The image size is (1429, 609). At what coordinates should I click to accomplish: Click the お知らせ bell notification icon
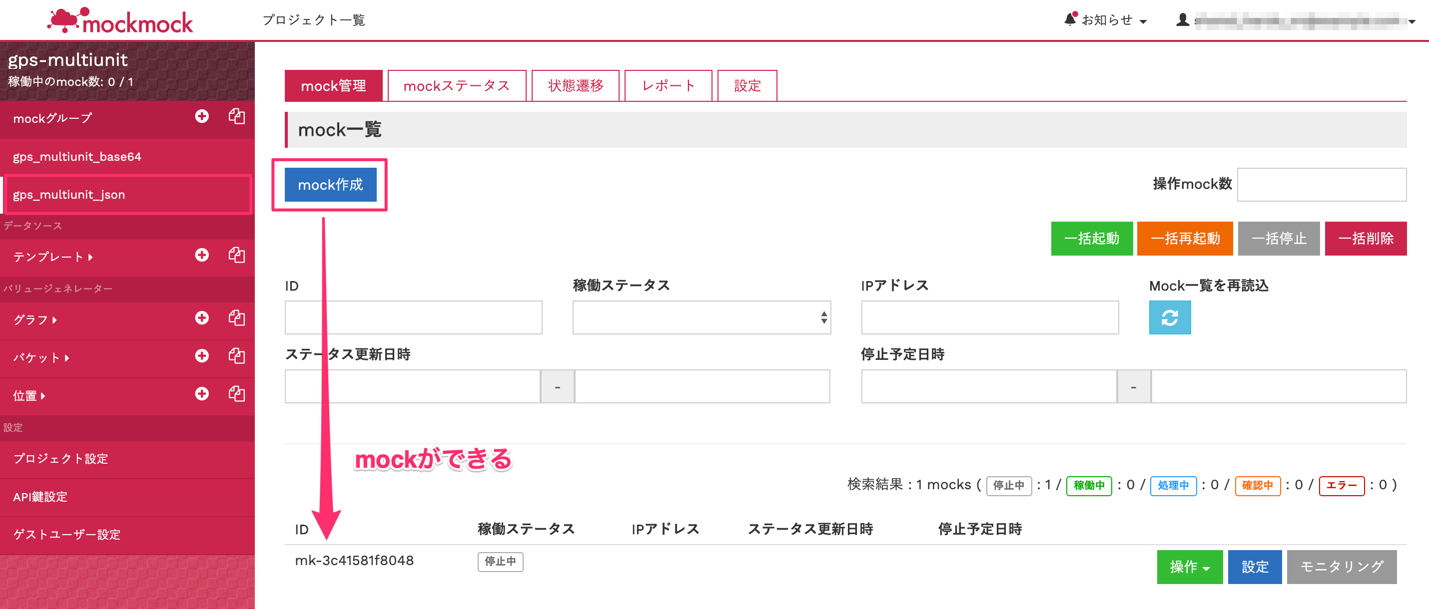[1070, 19]
